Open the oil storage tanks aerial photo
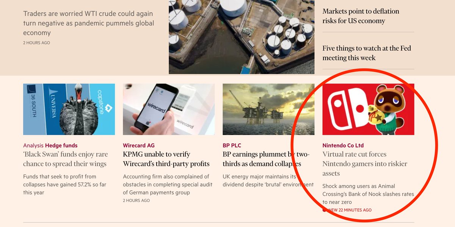Image resolution: width=455 pixels, height=227 pixels. tap(242, 37)
